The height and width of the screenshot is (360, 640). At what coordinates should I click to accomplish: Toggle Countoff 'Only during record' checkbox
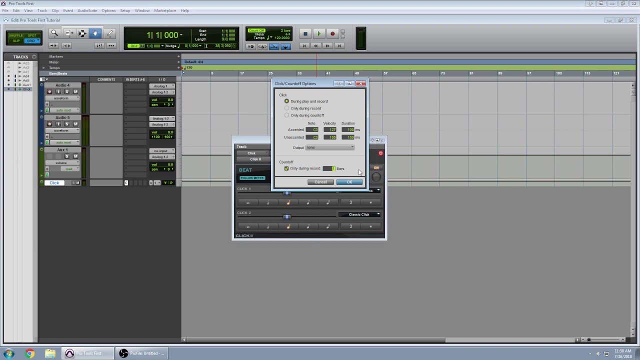(286, 168)
